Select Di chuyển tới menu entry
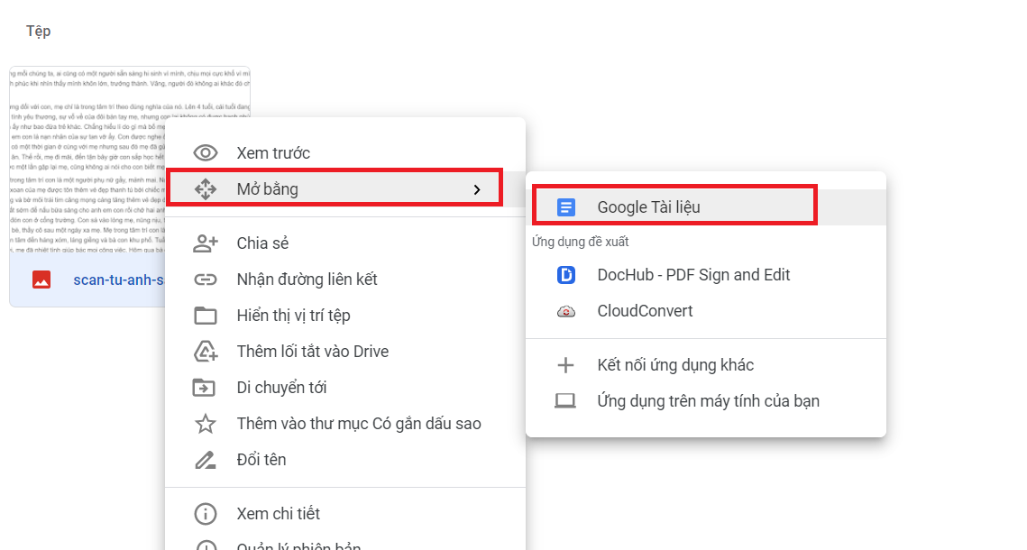 (x=345, y=388)
